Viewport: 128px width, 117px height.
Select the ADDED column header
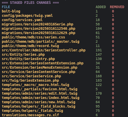tap(101, 7)
